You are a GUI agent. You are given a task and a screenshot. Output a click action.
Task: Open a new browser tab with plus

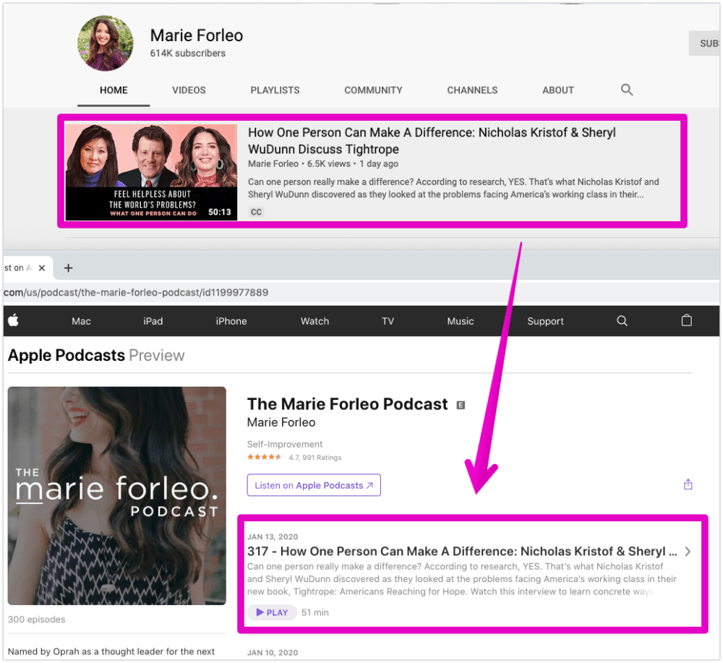point(68,268)
